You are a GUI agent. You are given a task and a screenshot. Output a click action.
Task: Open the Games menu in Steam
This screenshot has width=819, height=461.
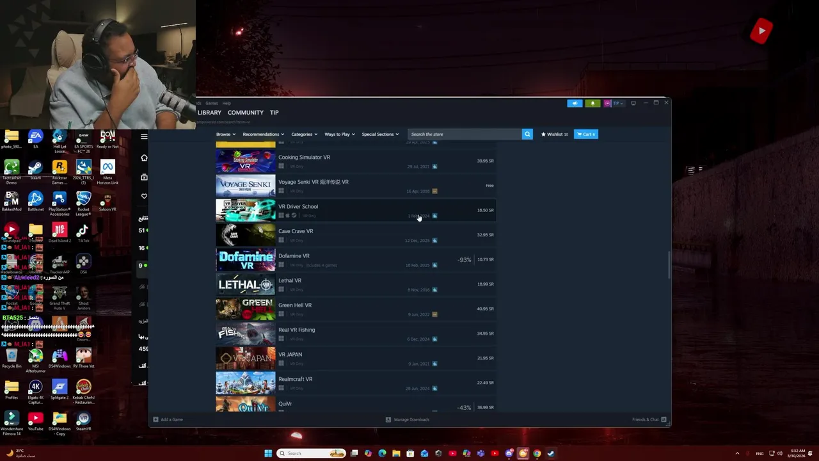[212, 103]
